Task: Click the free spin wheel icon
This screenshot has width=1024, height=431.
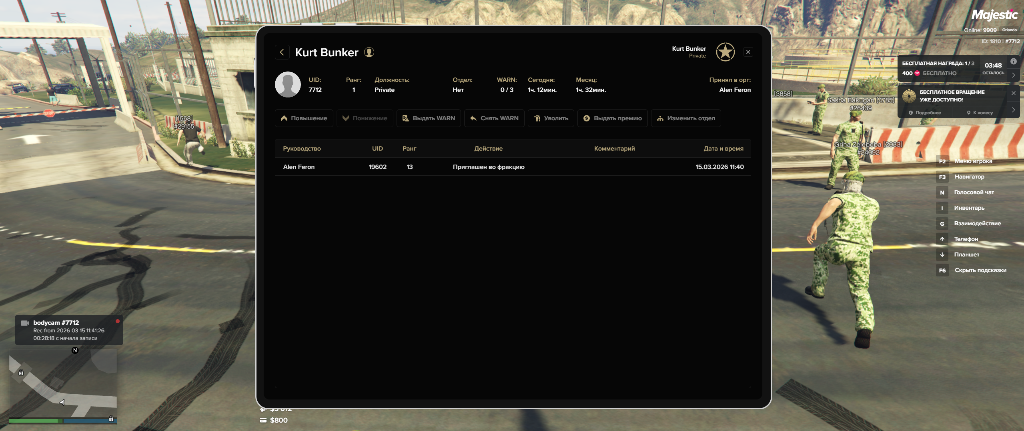Action: 909,96
